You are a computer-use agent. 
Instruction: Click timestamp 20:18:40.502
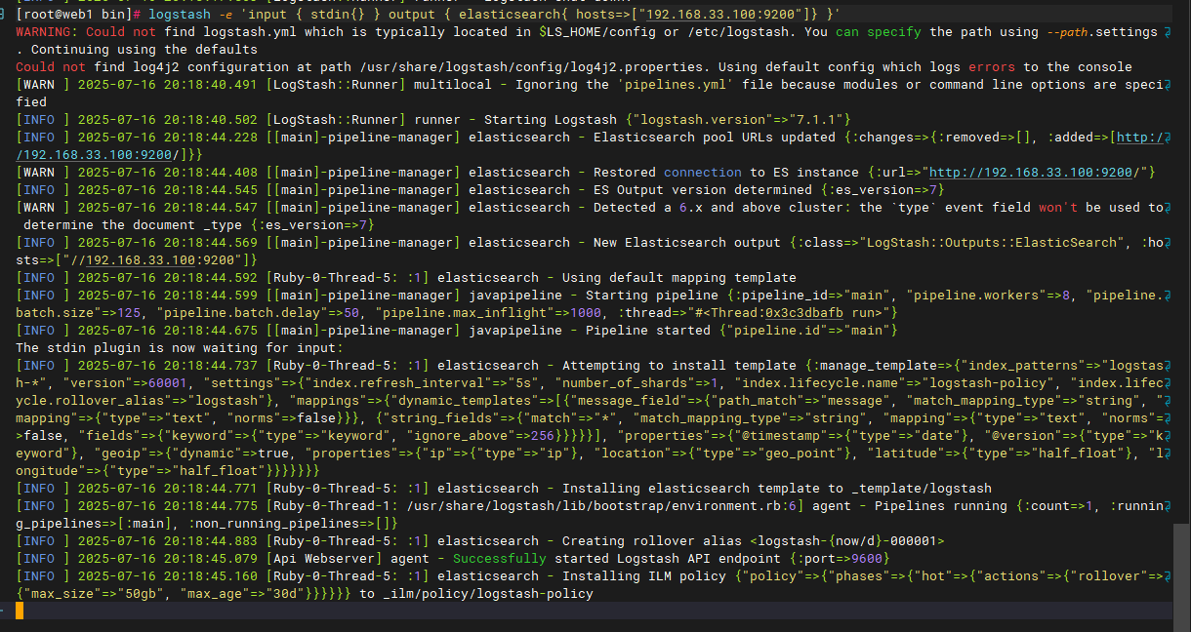(x=211, y=120)
